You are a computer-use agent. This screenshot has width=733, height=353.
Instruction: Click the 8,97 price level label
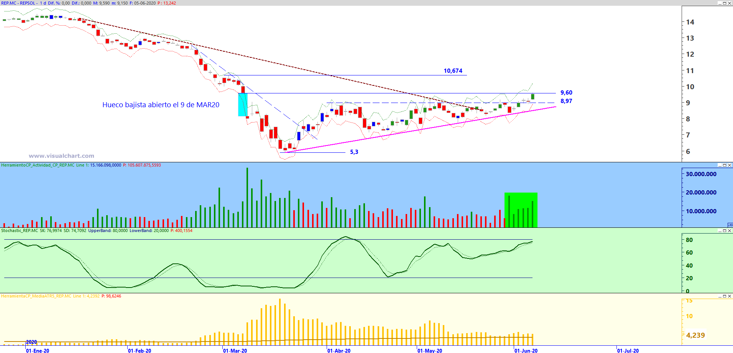(x=566, y=101)
